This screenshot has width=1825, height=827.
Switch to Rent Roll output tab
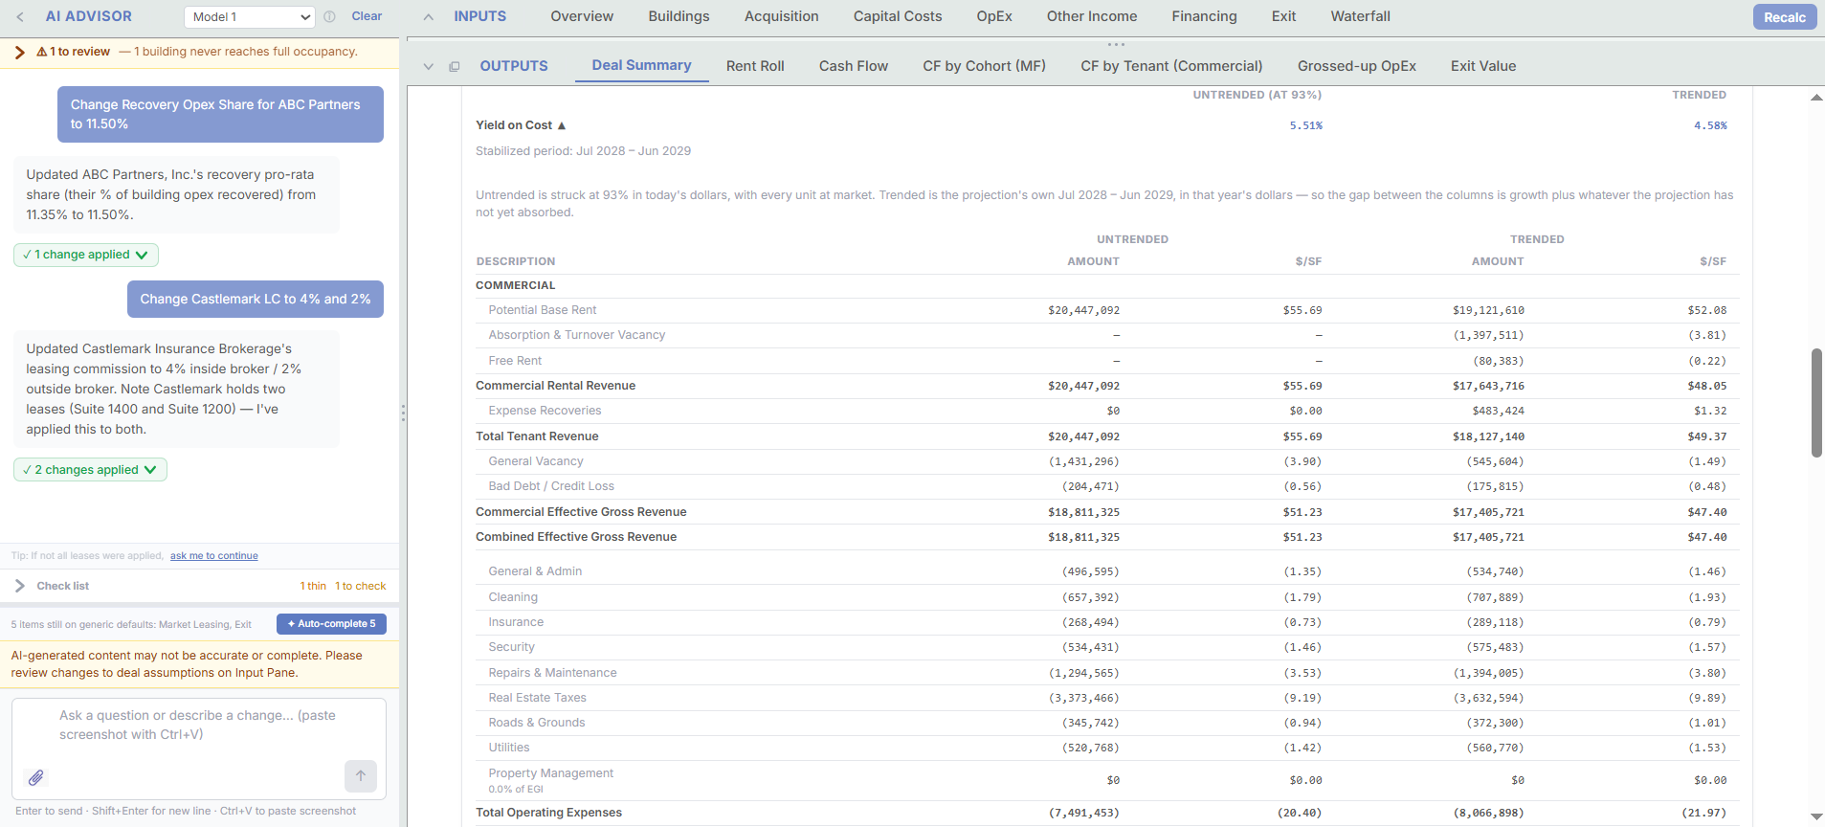[755, 66]
